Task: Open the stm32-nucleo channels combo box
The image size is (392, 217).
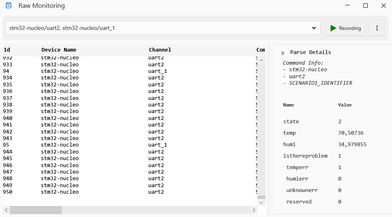Action: click(x=163, y=28)
